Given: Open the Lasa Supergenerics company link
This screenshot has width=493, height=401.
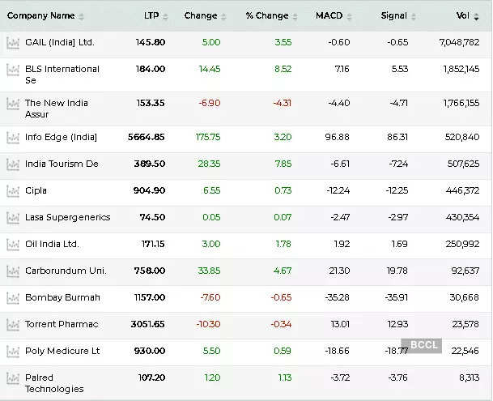Looking at the screenshot, I should 67,217.
